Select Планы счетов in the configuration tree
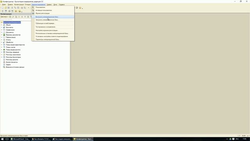This screenshot has height=141, width=250. tap(11, 47)
